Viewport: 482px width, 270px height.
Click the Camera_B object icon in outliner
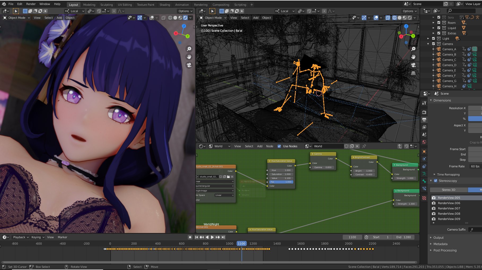pos(439,54)
